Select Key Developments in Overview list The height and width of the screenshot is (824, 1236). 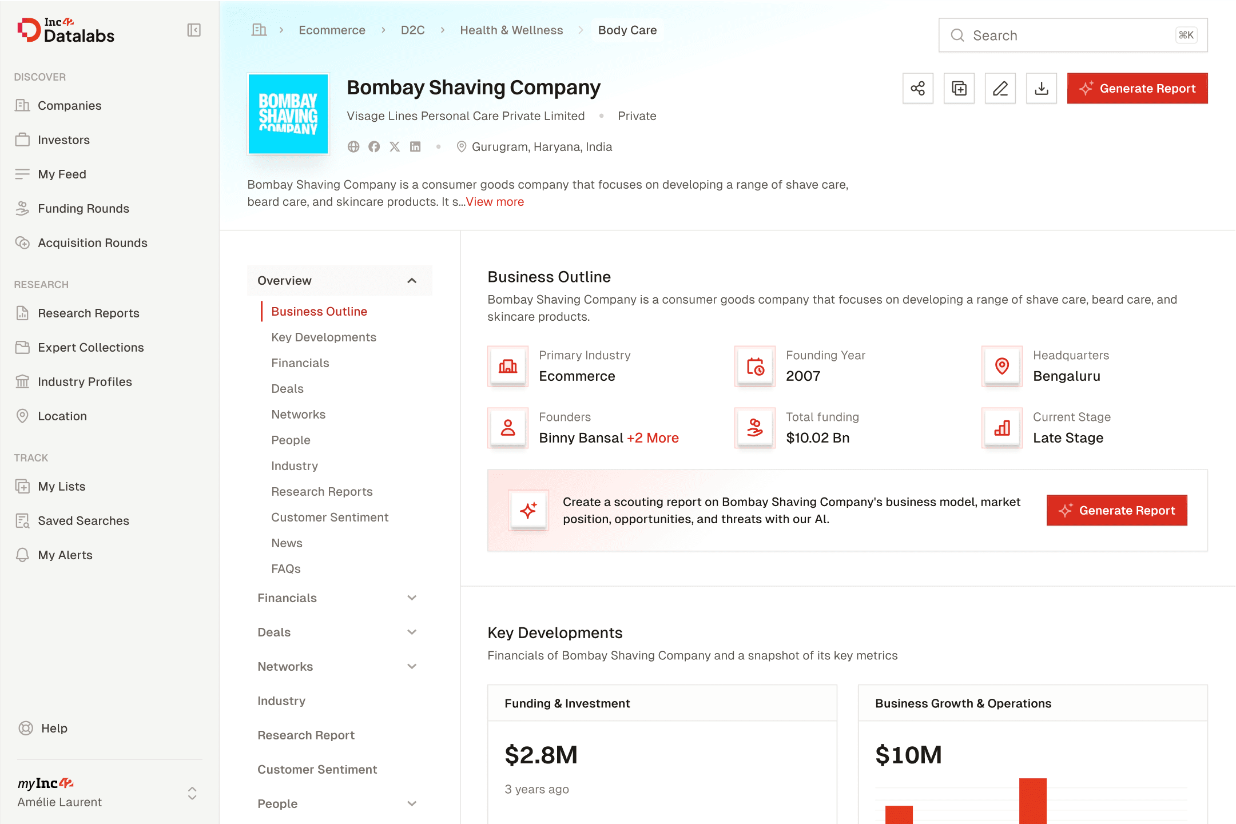point(324,337)
